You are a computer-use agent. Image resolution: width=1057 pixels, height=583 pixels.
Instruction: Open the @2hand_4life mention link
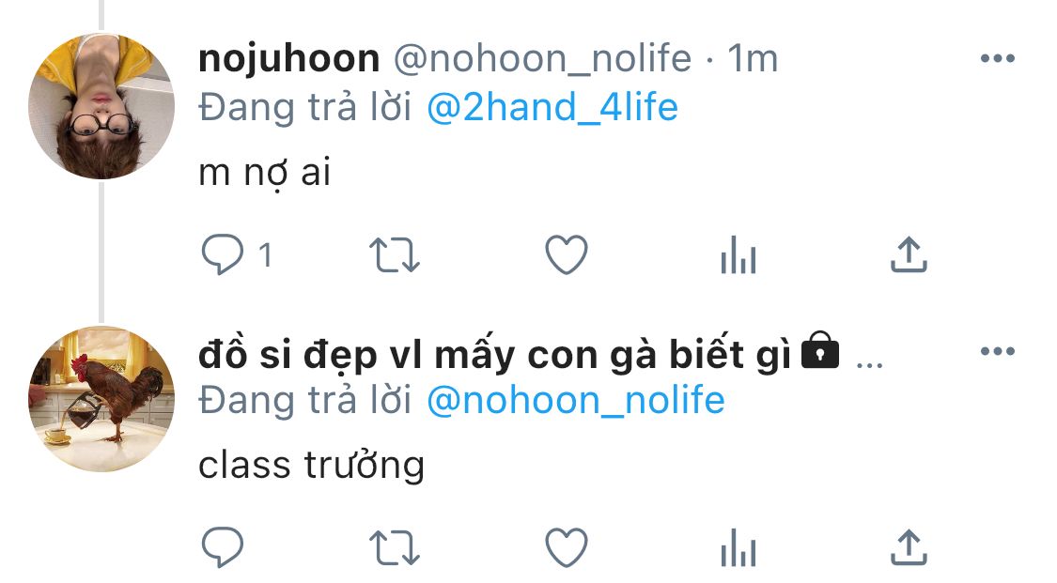[552, 107]
